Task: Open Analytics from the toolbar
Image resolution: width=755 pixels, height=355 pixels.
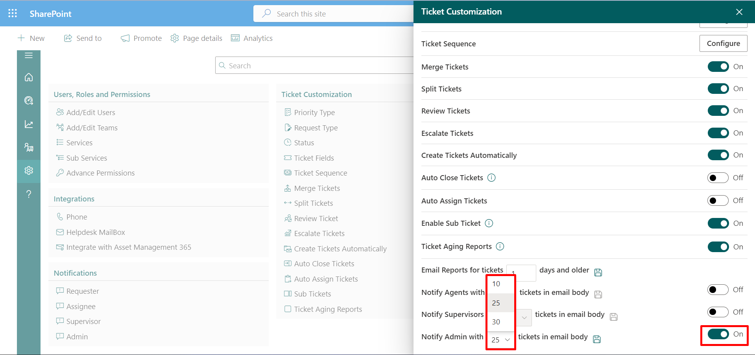Action: point(252,38)
